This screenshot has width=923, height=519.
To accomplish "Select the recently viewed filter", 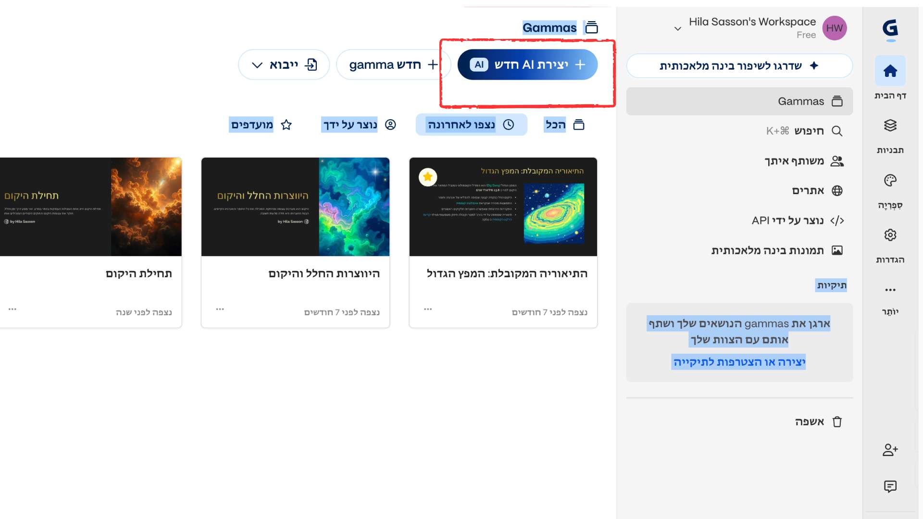I will tap(471, 125).
